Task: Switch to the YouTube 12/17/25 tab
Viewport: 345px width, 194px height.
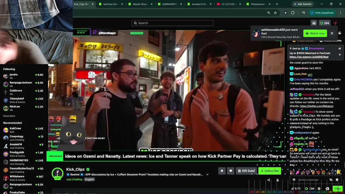Action: [229, 4]
